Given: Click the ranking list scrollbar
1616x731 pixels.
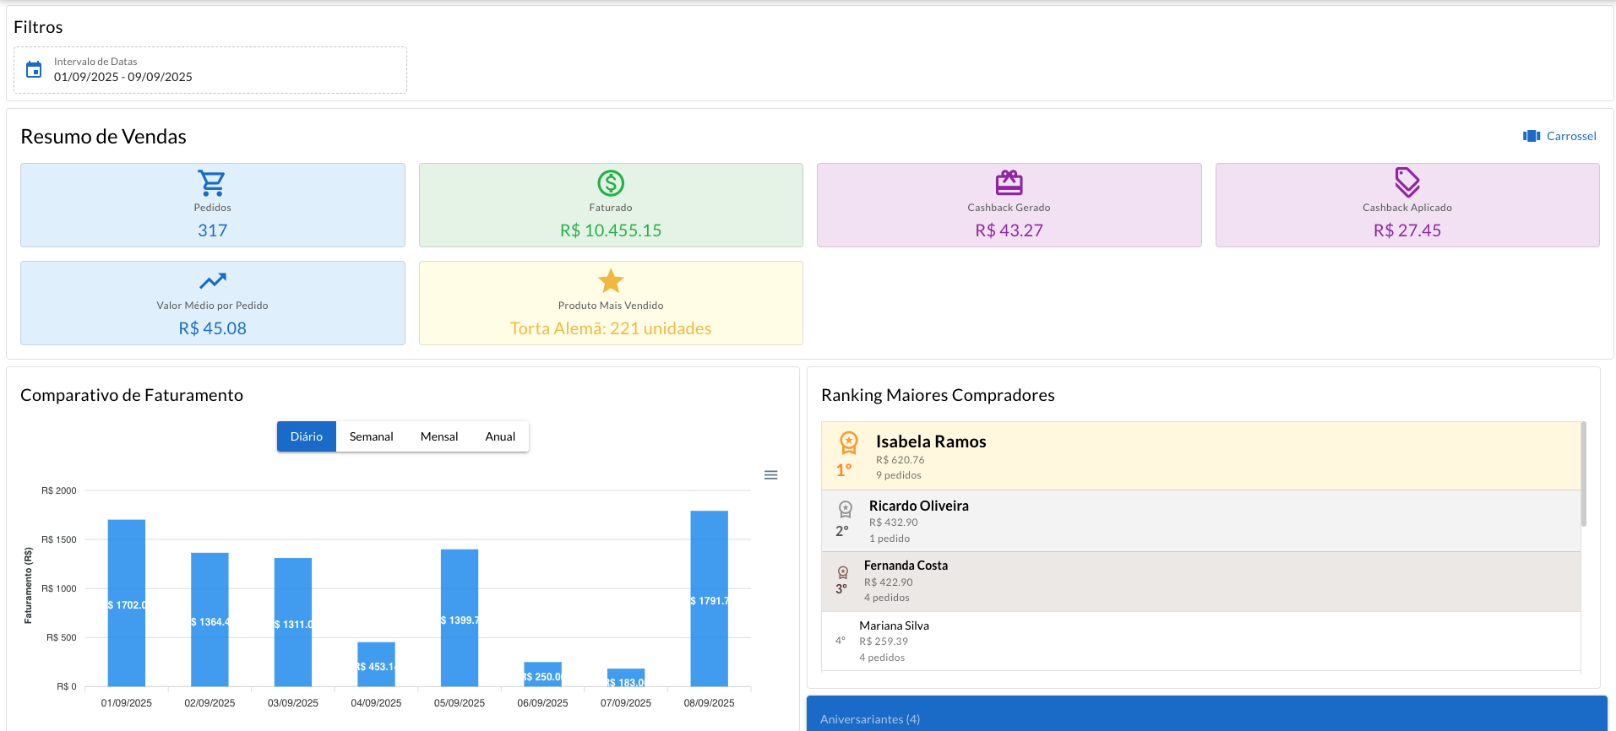Looking at the screenshot, I should coord(1583,474).
